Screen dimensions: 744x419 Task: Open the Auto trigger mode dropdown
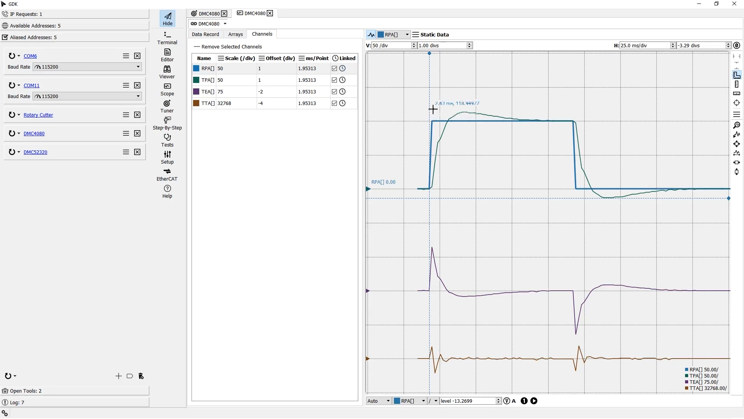pyautogui.click(x=379, y=401)
